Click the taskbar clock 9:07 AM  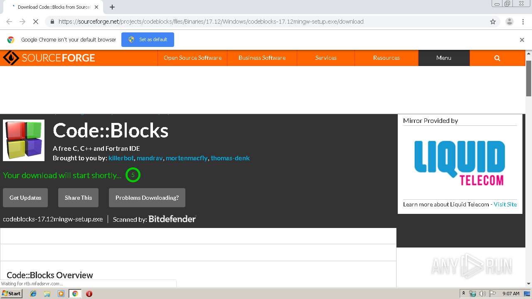pos(511,294)
